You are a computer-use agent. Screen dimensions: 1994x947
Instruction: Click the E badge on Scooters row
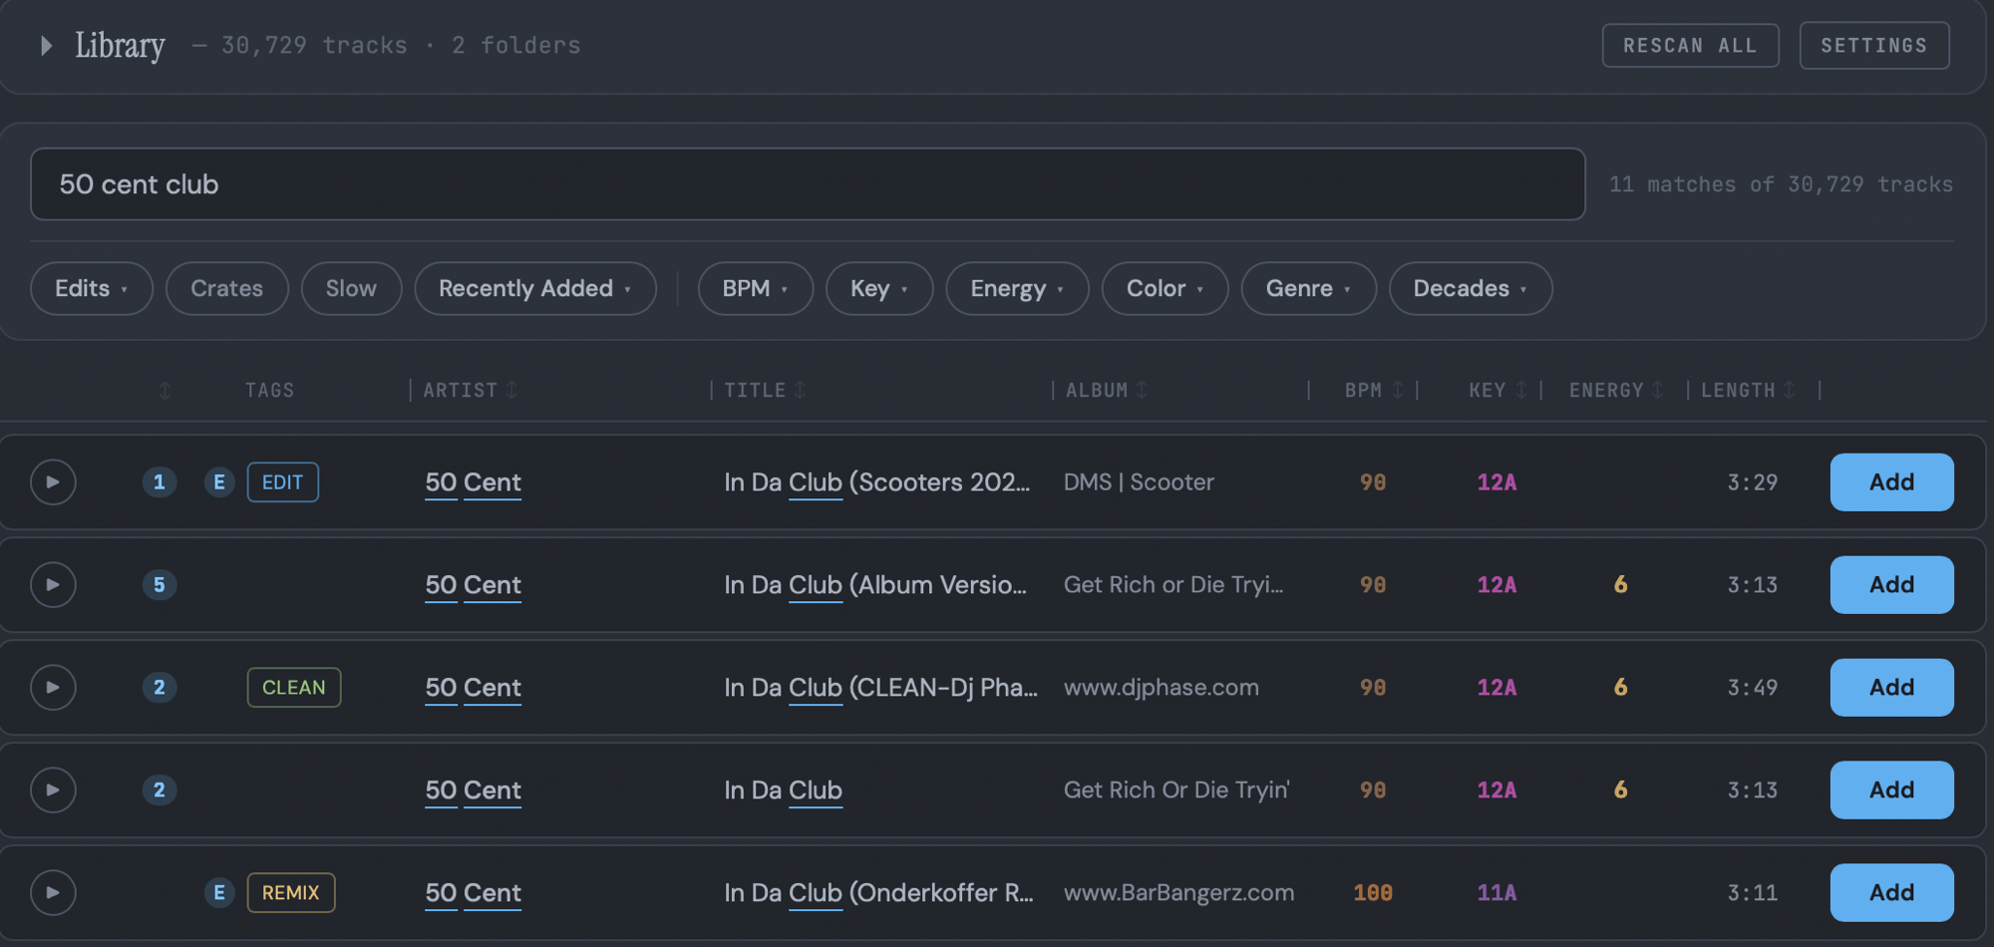(219, 482)
